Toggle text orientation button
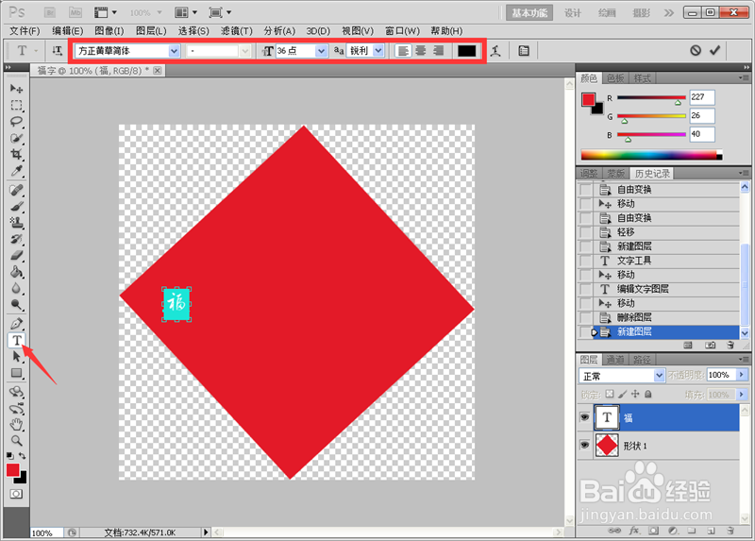 (x=57, y=51)
